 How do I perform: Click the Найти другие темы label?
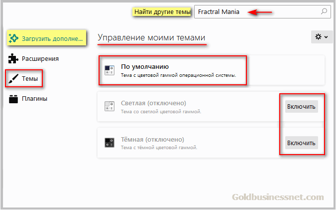point(162,12)
